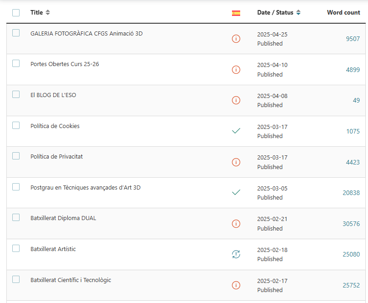368x303 pixels.
Task: Sort by Title using the sort arrows
Action: (x=48, y=12)
